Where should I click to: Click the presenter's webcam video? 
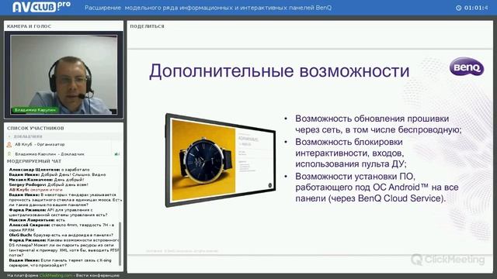click(x=64, y=74)
